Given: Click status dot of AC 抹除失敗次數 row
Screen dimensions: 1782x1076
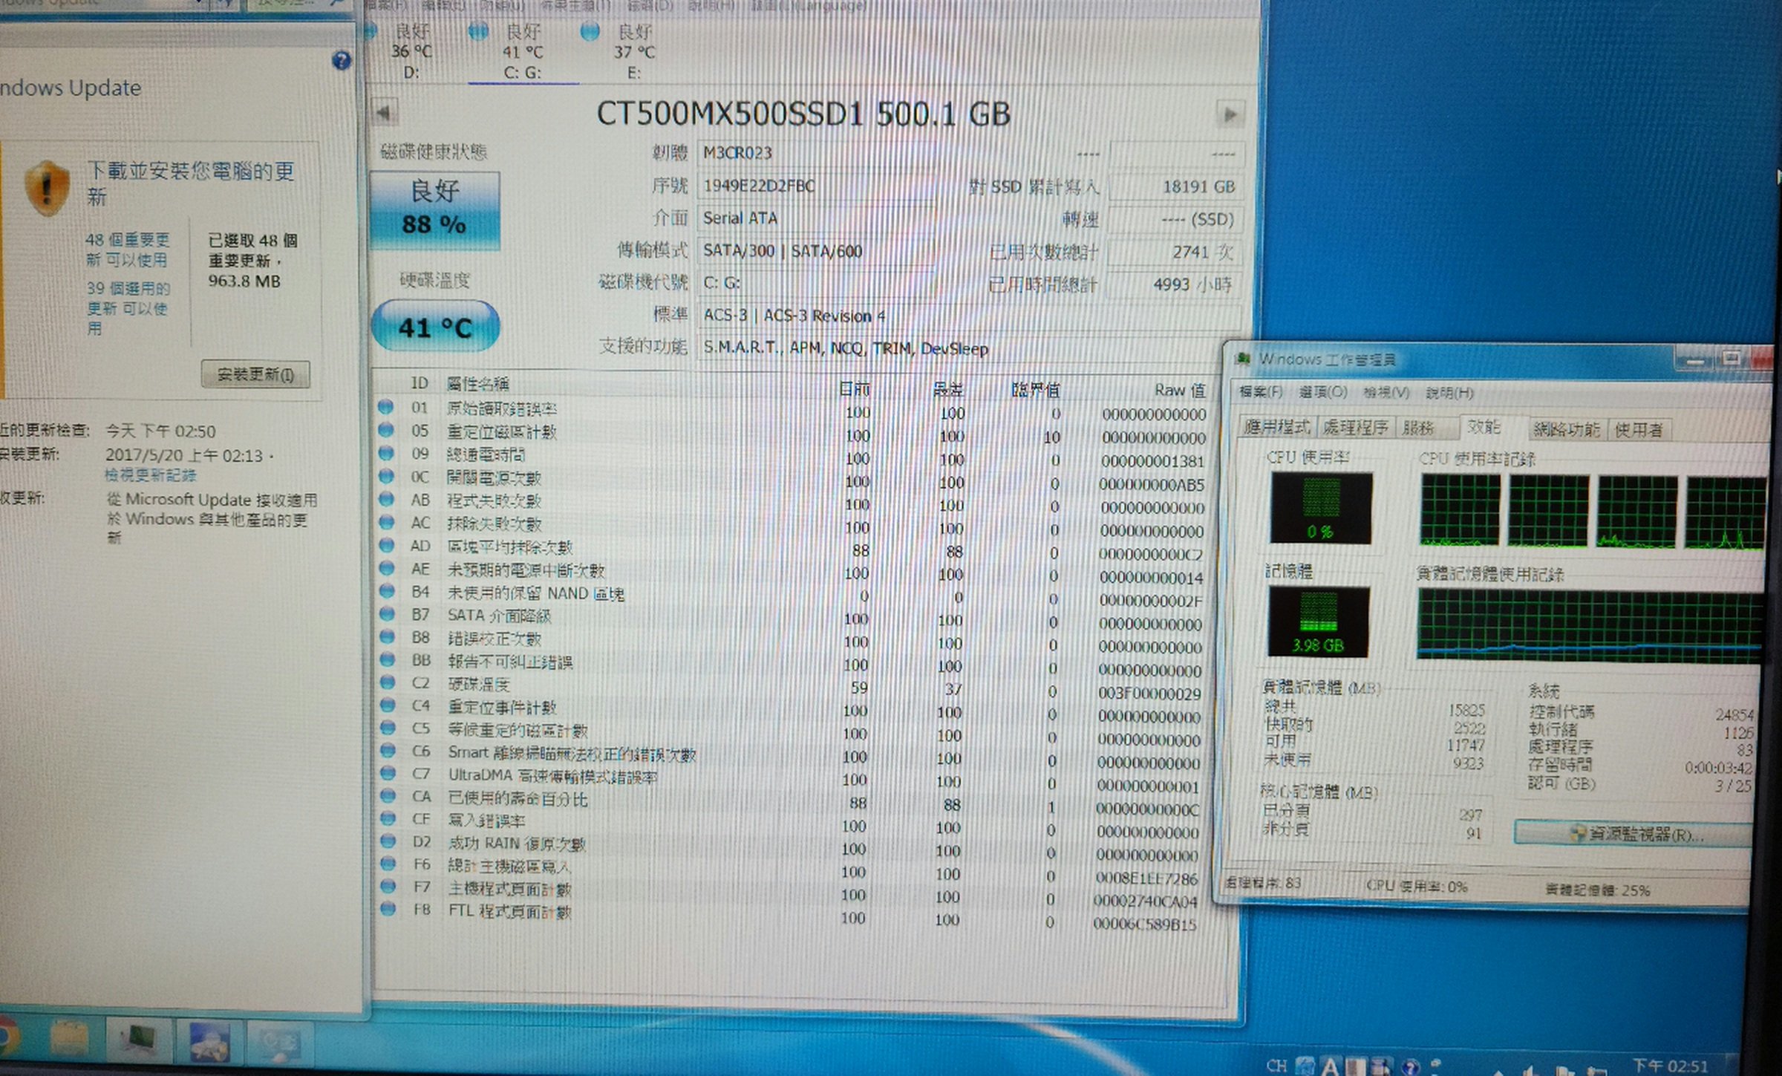Looking at the screenshot, I should tap(386, 522).
